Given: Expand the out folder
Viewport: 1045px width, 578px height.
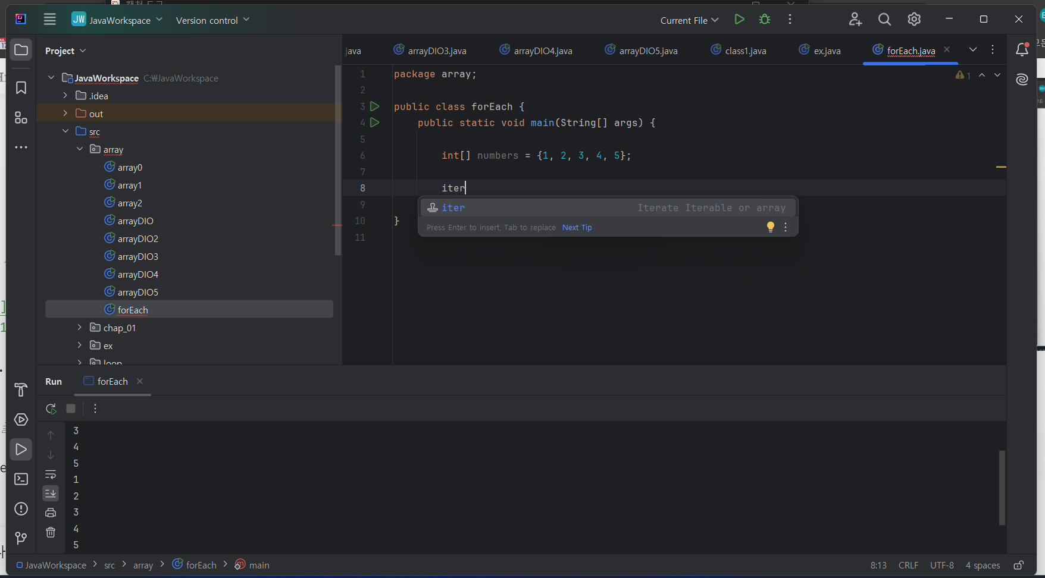Looking at the screenshot, I should pyautogui.click(x=65, y=113).
